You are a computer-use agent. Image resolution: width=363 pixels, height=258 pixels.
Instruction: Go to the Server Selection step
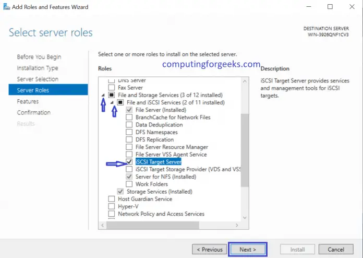pos(38,79)
